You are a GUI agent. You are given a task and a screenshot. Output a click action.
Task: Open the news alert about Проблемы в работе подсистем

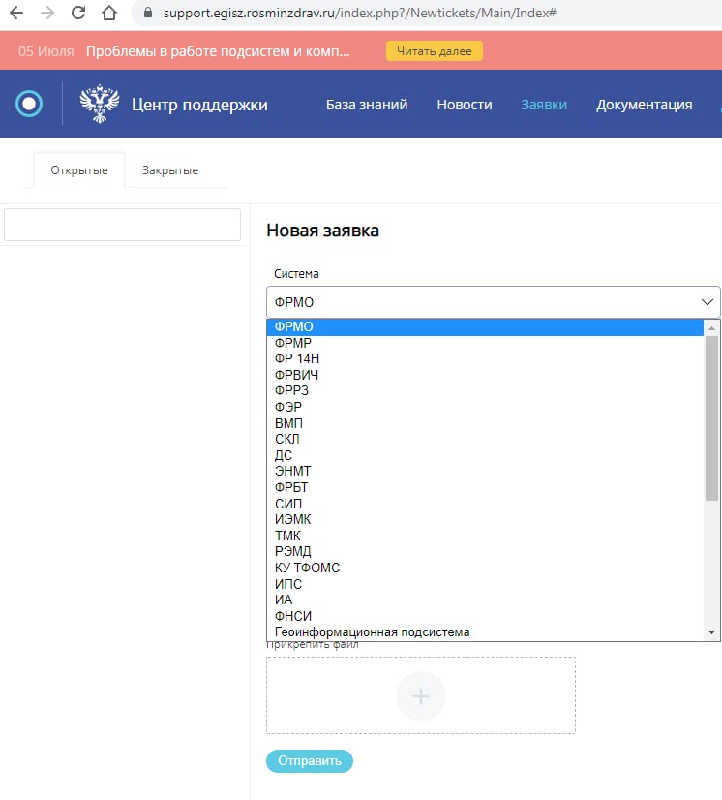click(218, 51)
